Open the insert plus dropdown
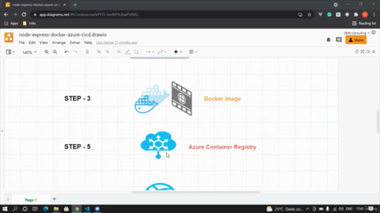The image size is (380, 213). click(178, 52)
